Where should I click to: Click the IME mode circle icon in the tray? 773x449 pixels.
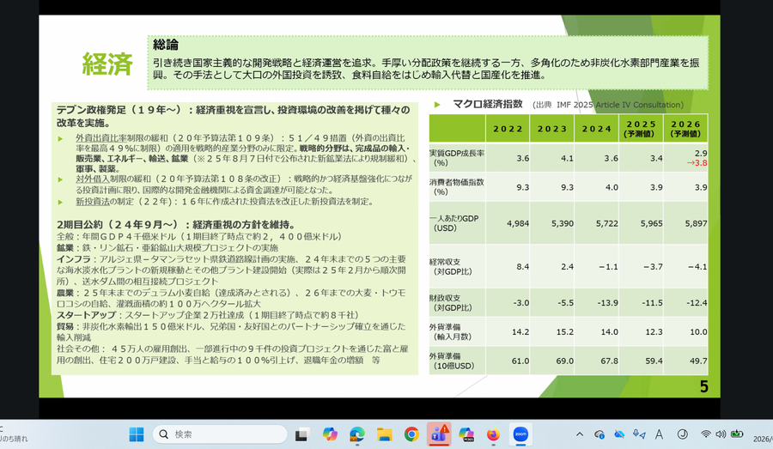coord(682,434)
